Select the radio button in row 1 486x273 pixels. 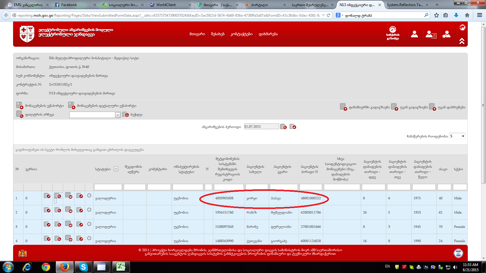[x=89, y=196]
